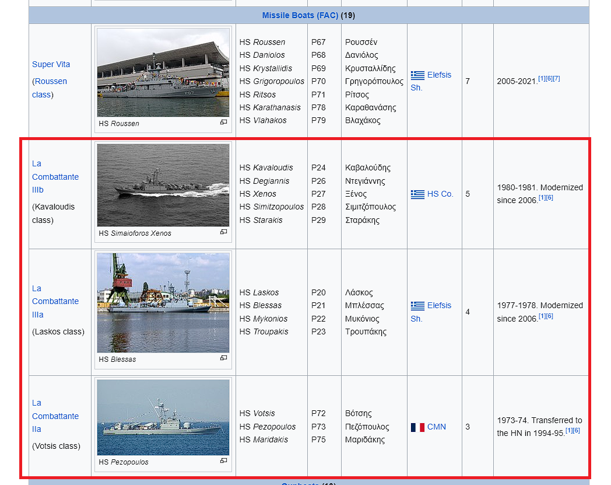Click citation [6] in the Votsis class row
Viewport: 611px width, 485px height.
[577, 430]
